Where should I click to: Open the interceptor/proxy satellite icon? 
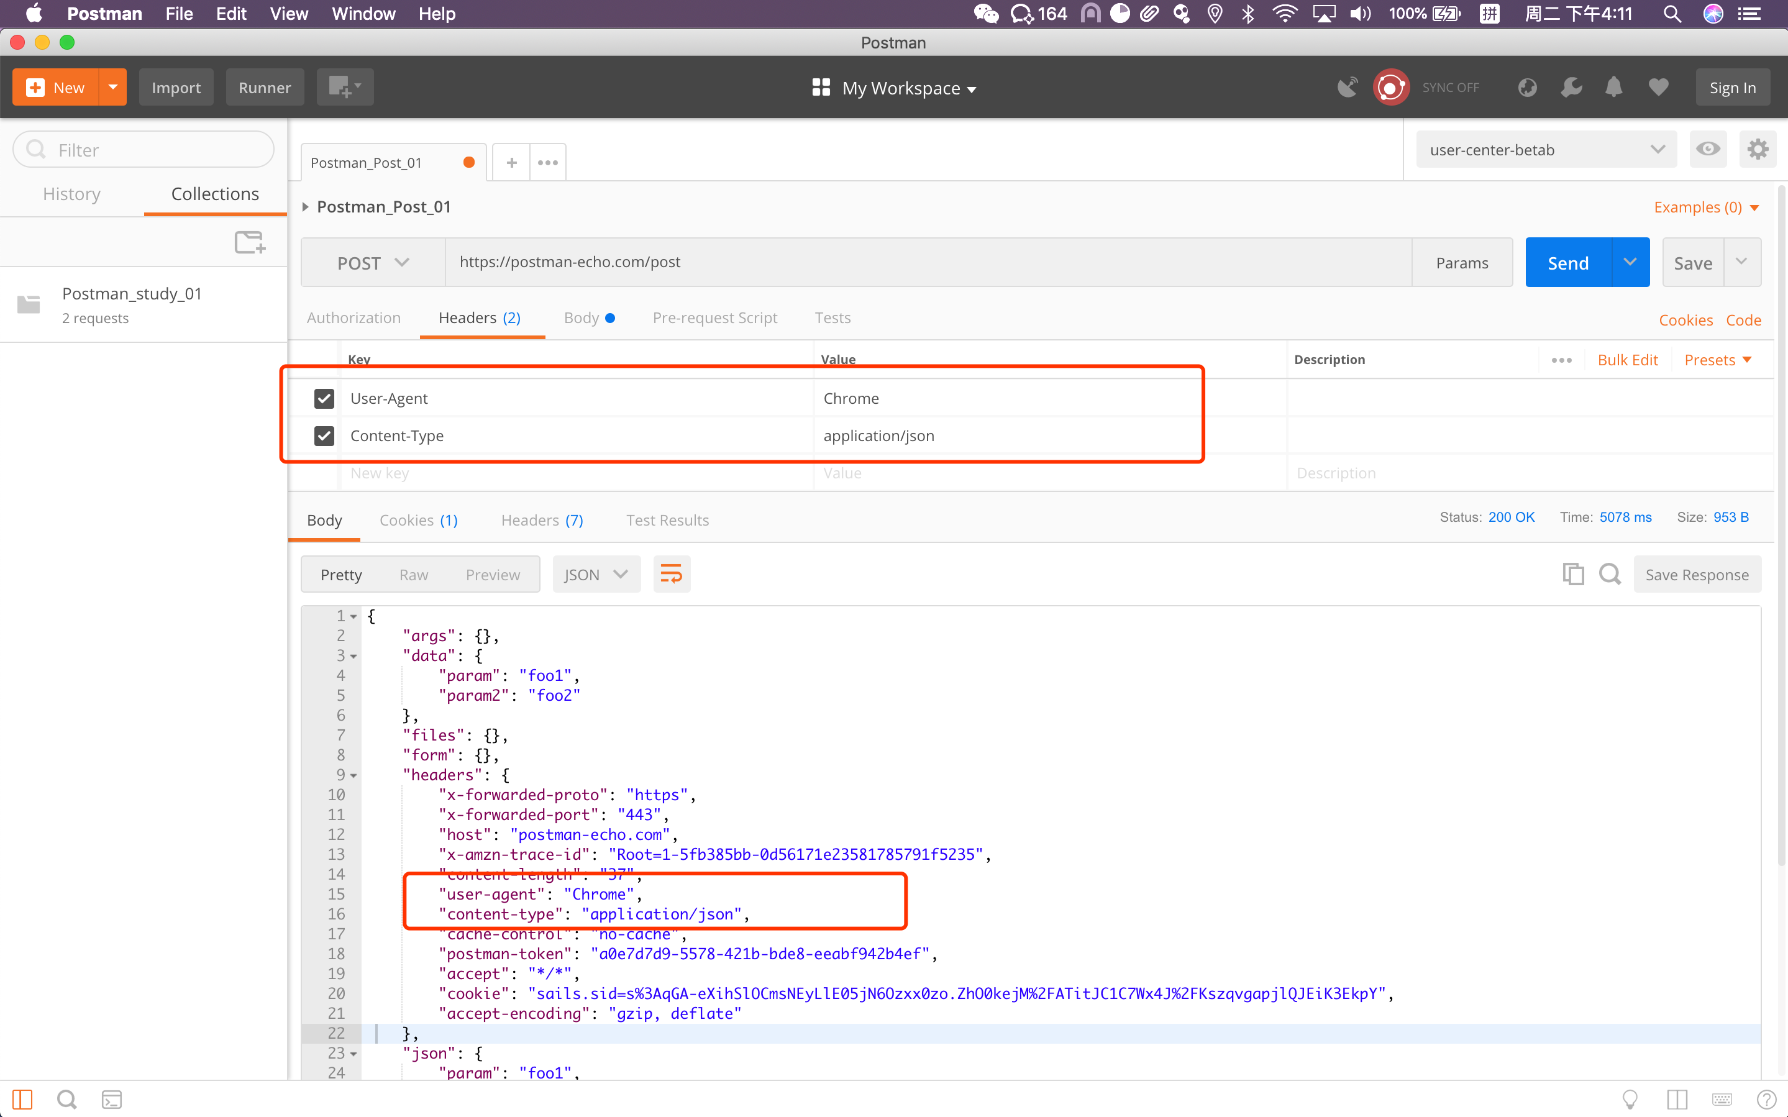click(1347, 87)
